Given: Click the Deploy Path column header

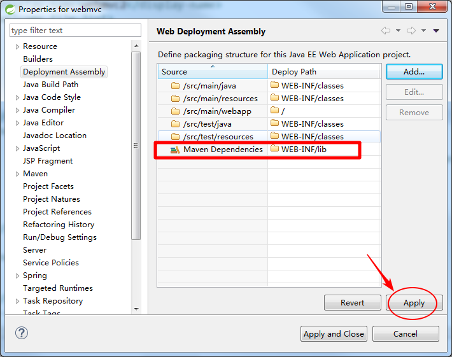Looking at the screenshot, I should click(x=324, y=72).
